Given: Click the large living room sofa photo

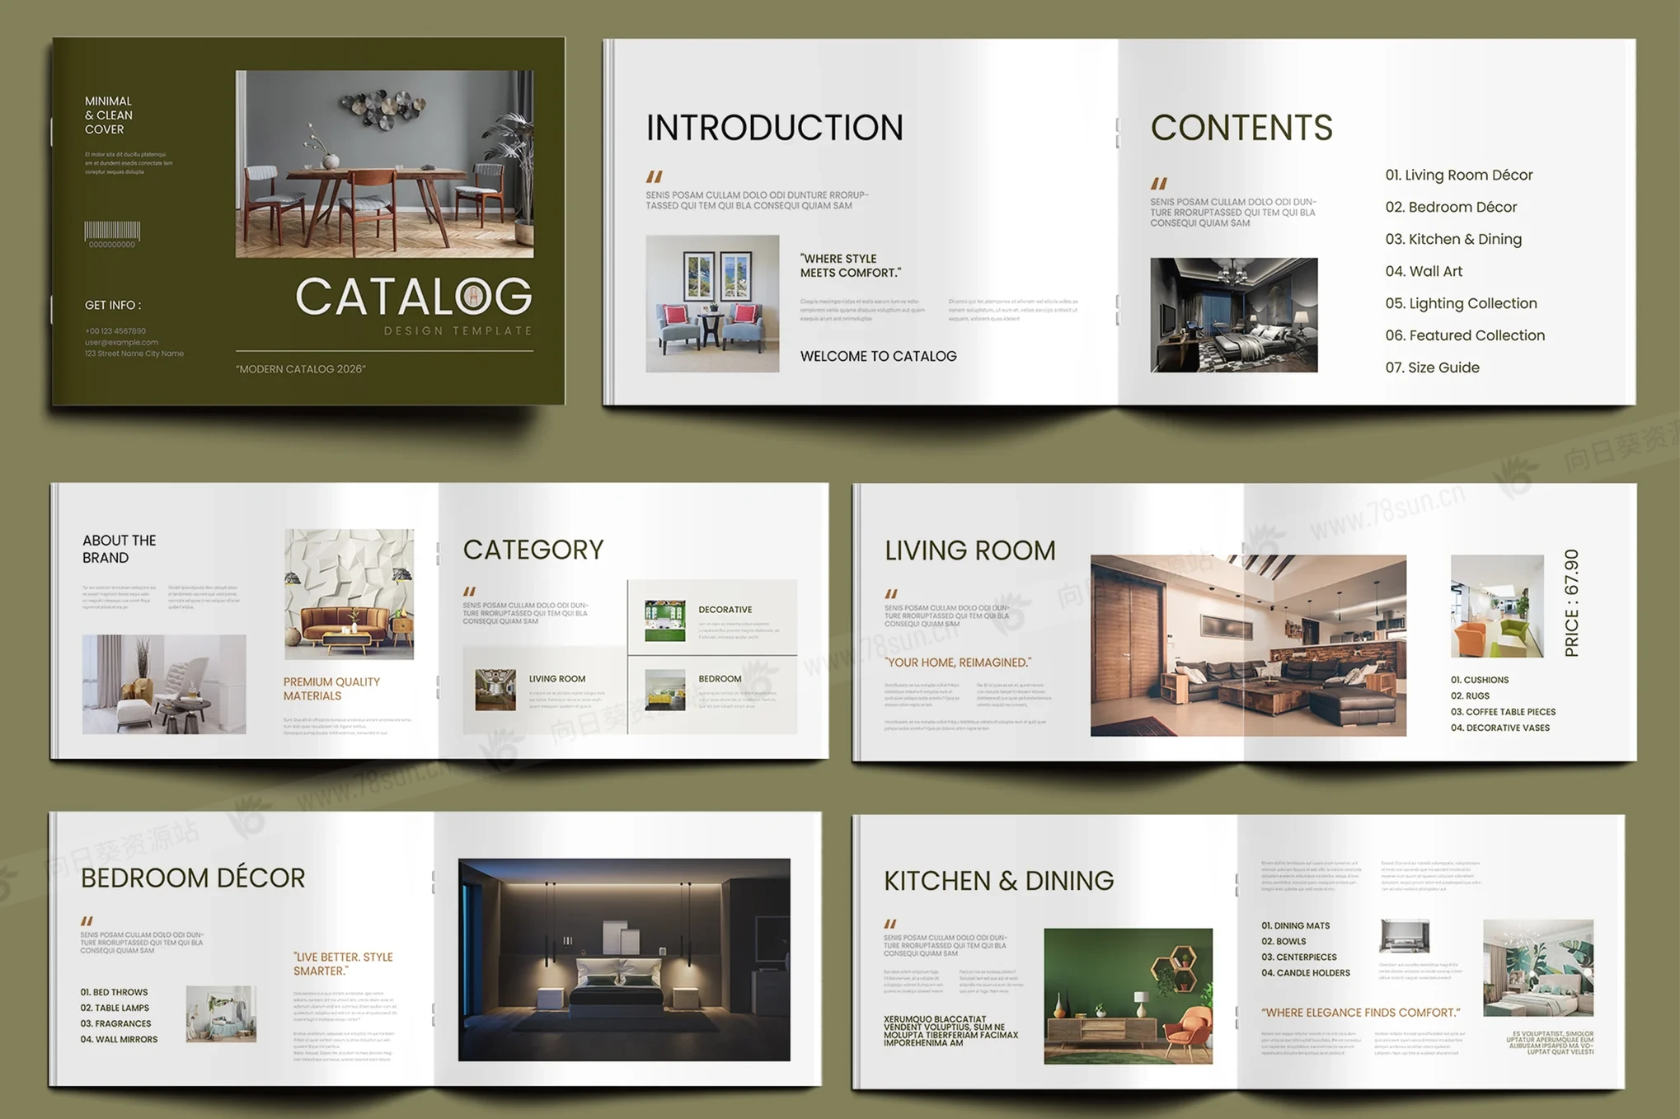Looking at the screenshot, I should click(1247, 645).
